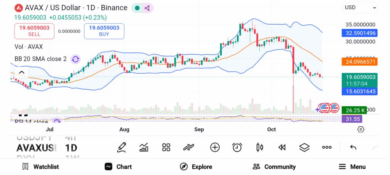The height and width of the screenshot is (175, 390).
Task: Click the circular arrows beside BB 20 SMA
Action: point(75,59)
